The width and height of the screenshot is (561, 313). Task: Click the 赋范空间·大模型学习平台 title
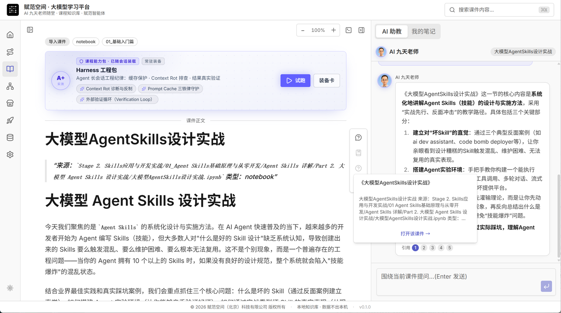[x=57, y=7]
